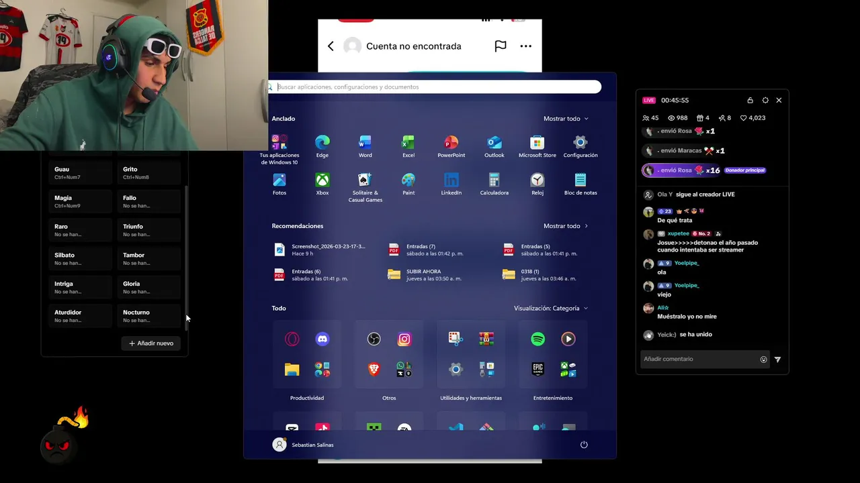Open Opera GX in Productividad category

(x=292, y=339)
